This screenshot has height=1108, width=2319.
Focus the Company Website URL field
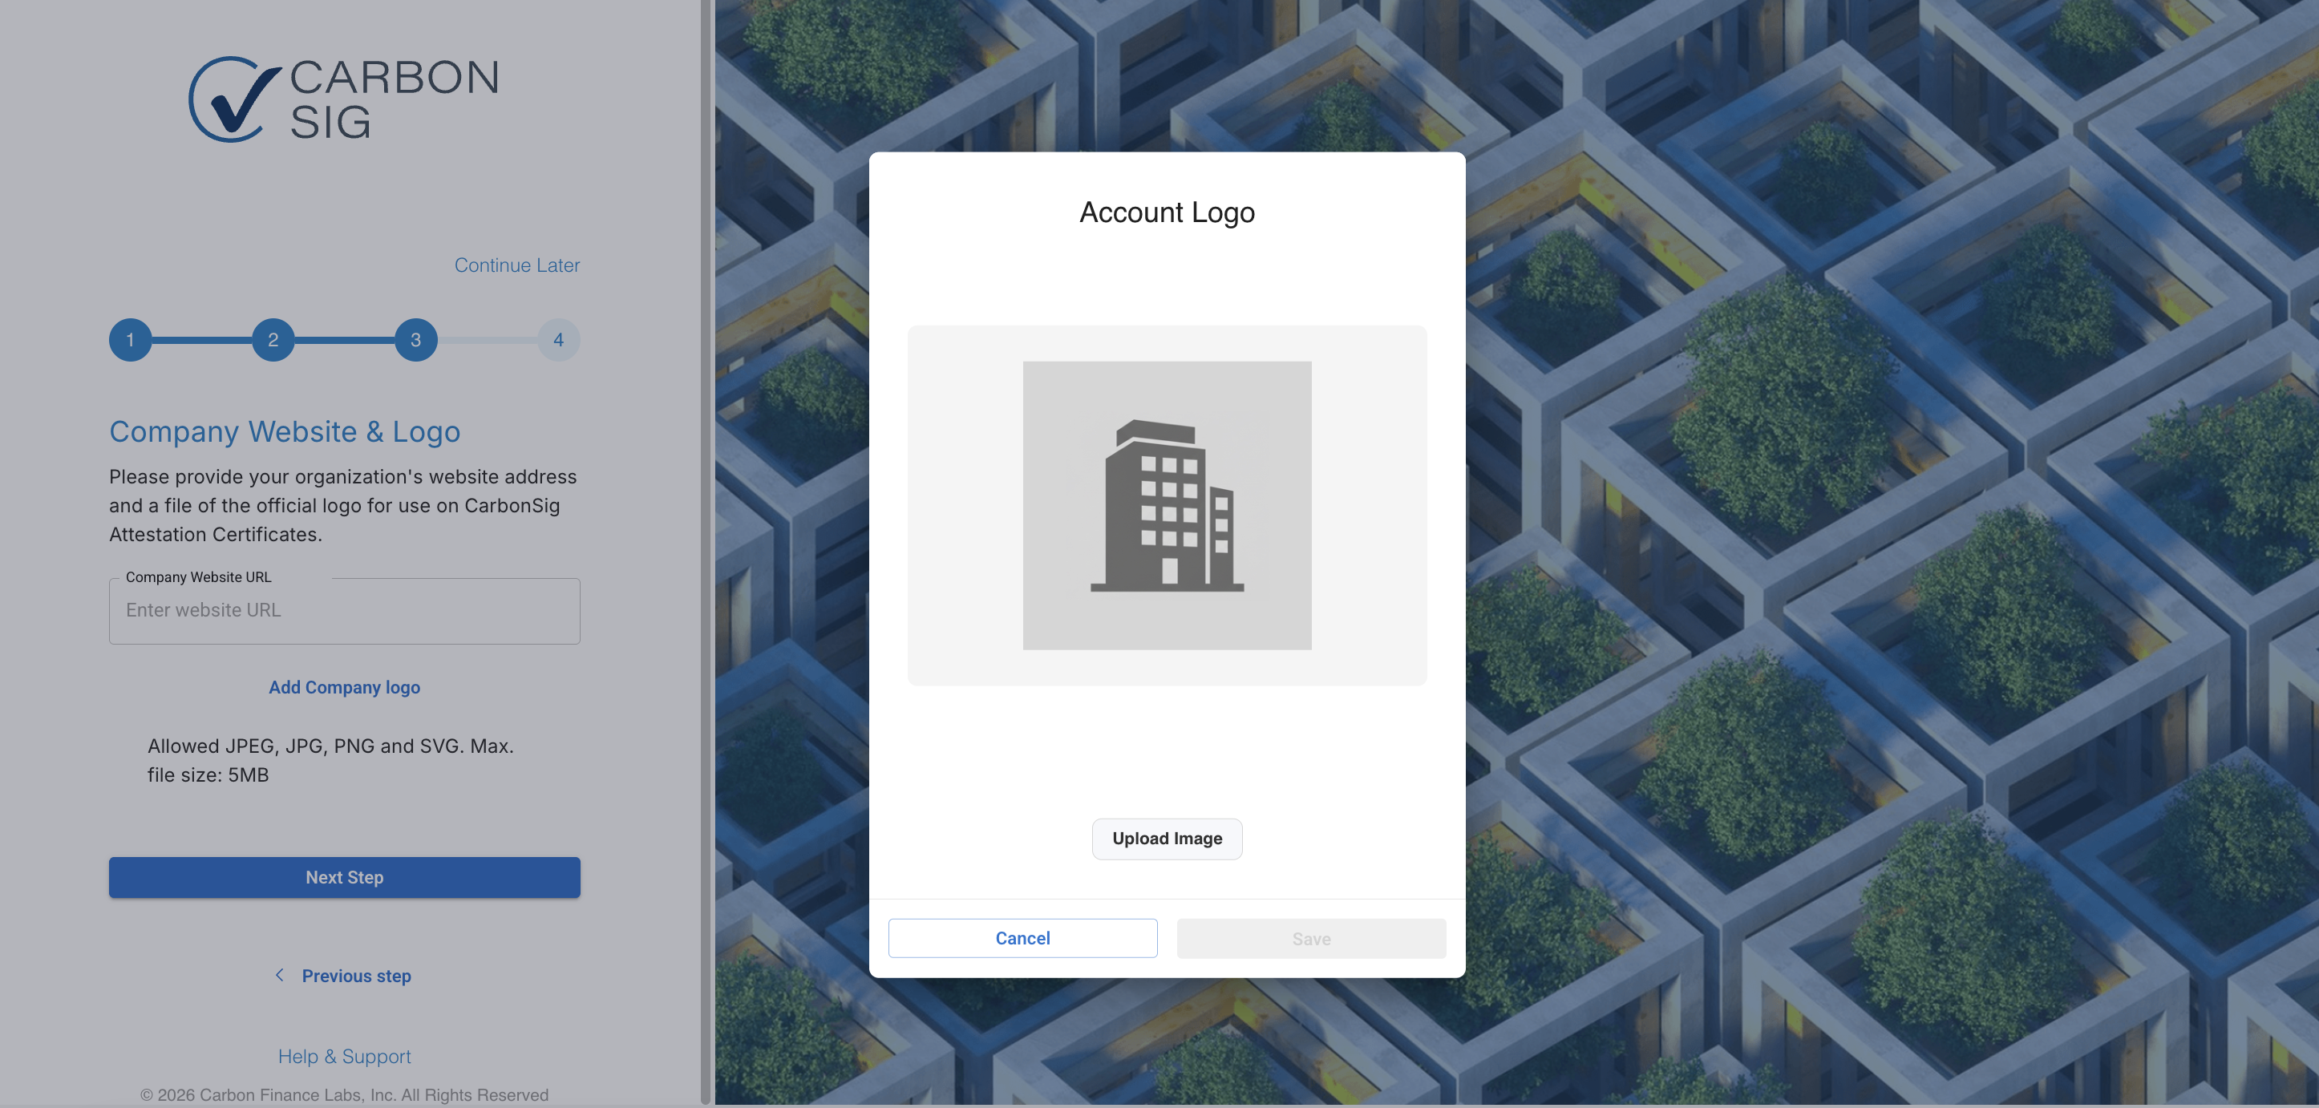tap(344, 611)
